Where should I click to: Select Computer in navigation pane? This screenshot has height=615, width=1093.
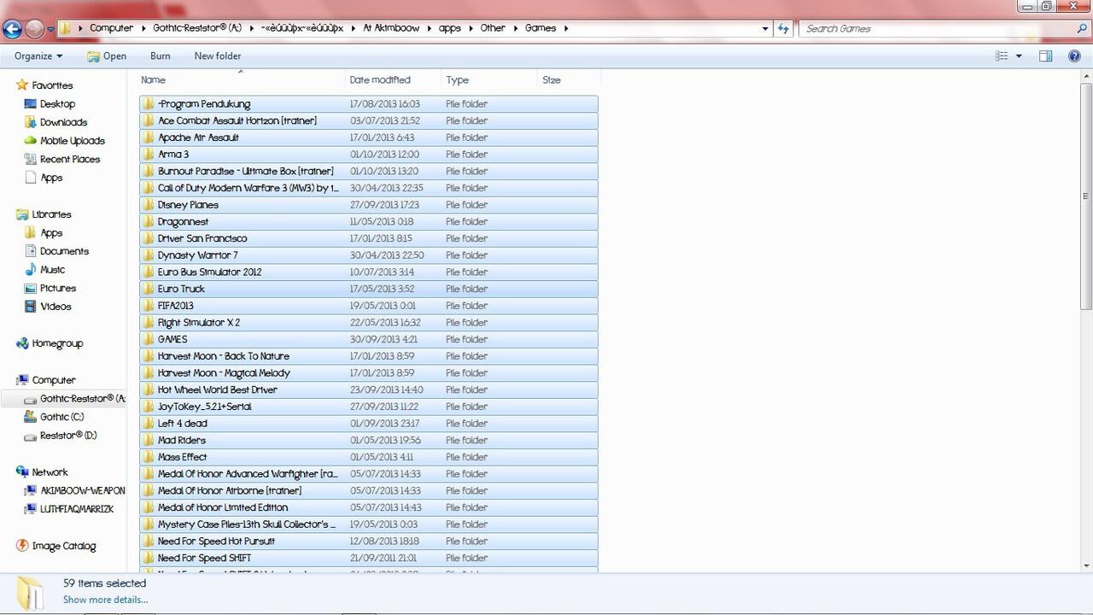click(54, 380)
